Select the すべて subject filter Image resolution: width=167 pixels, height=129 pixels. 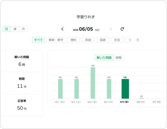39,40
